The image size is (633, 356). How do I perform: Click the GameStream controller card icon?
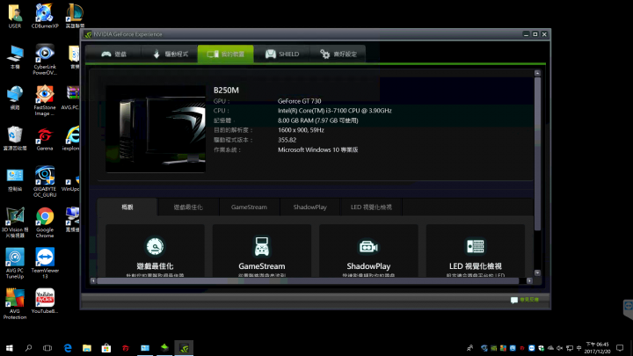[262, 247]
